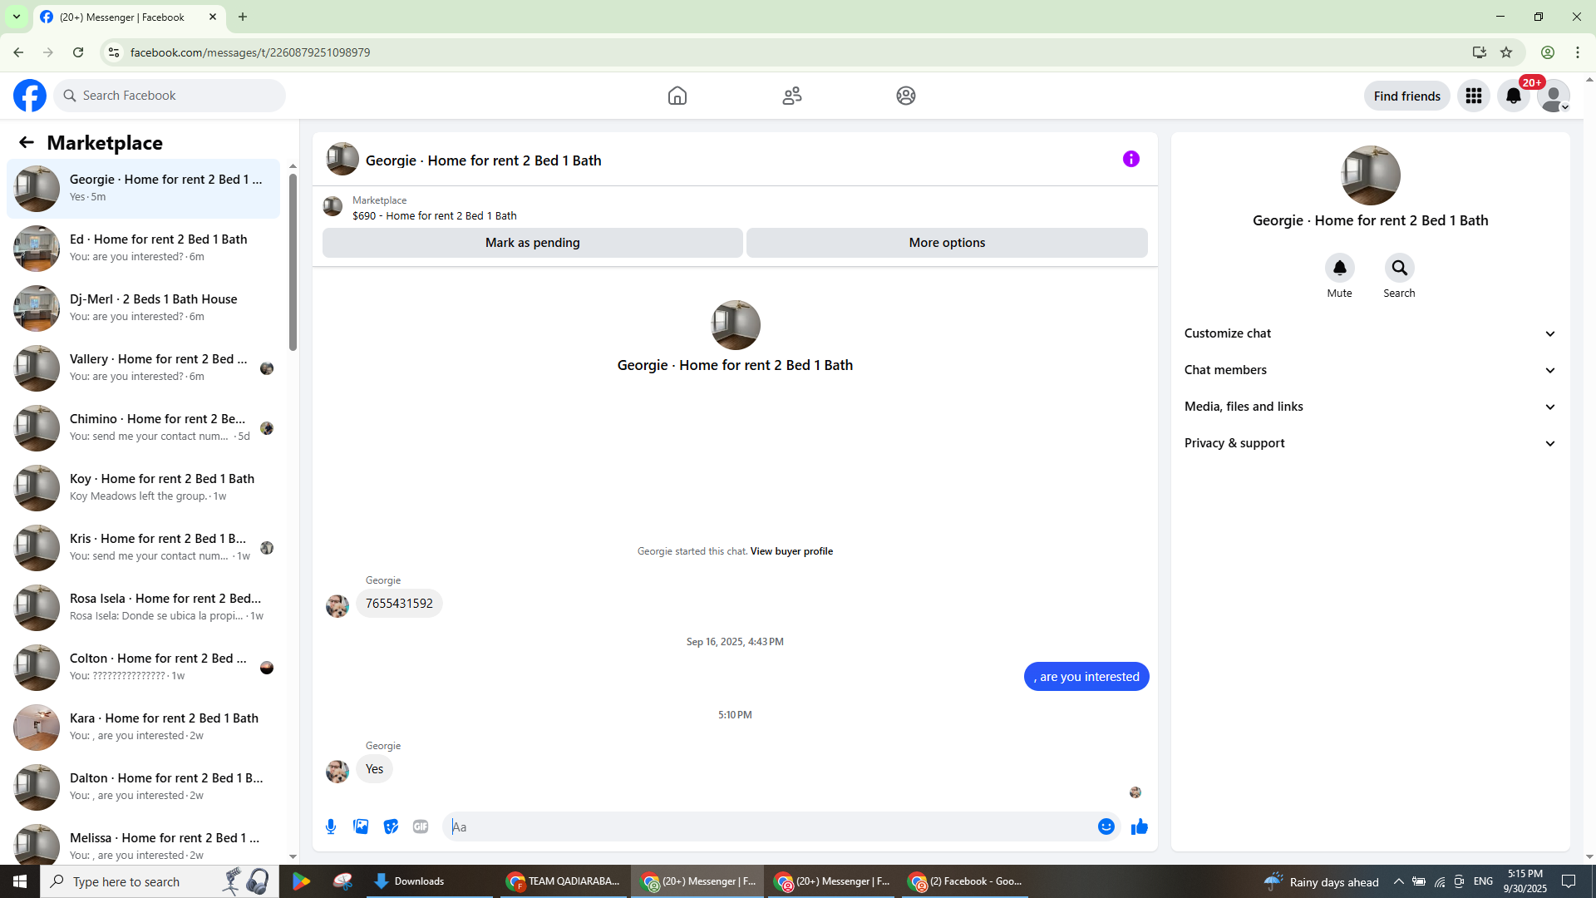1596x898 pixels.
Task: Open the Kara Home for rent conversation
Action: (x=144, y=728)
